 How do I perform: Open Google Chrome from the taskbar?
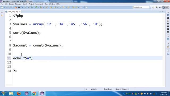point(34,94)
